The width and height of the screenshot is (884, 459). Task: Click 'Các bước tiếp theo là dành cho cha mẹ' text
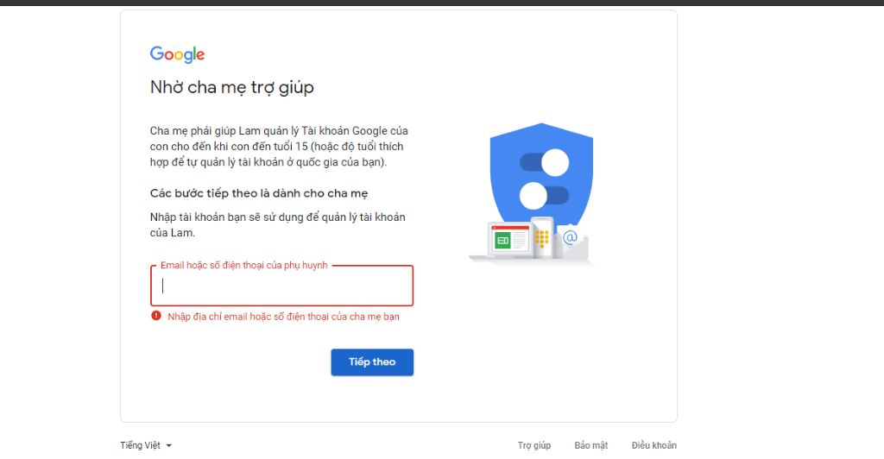(259, 193)
